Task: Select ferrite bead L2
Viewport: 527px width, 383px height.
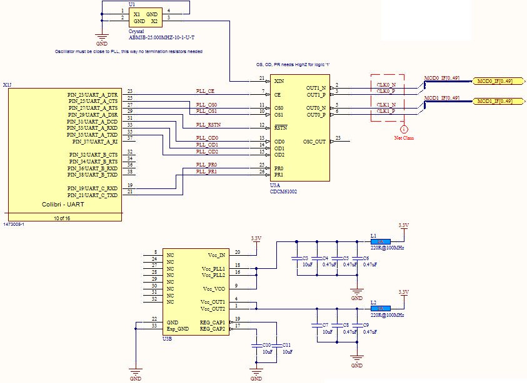Action: coord(381,309)
